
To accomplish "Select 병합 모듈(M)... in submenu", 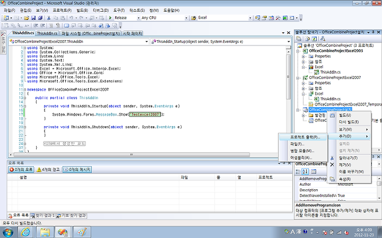I will tap(302, 151).
